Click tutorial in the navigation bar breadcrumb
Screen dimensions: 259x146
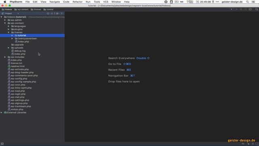click(48, 9)
